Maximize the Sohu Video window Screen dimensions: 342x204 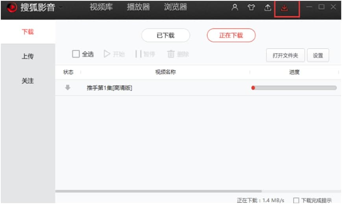[x=321, y=7]
